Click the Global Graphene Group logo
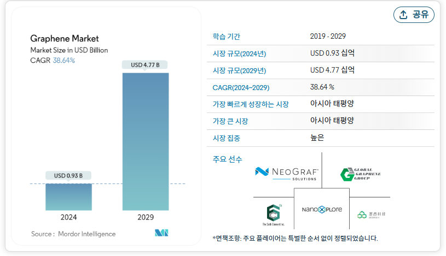Screen dimensions: 446x256 coord(360,174)
